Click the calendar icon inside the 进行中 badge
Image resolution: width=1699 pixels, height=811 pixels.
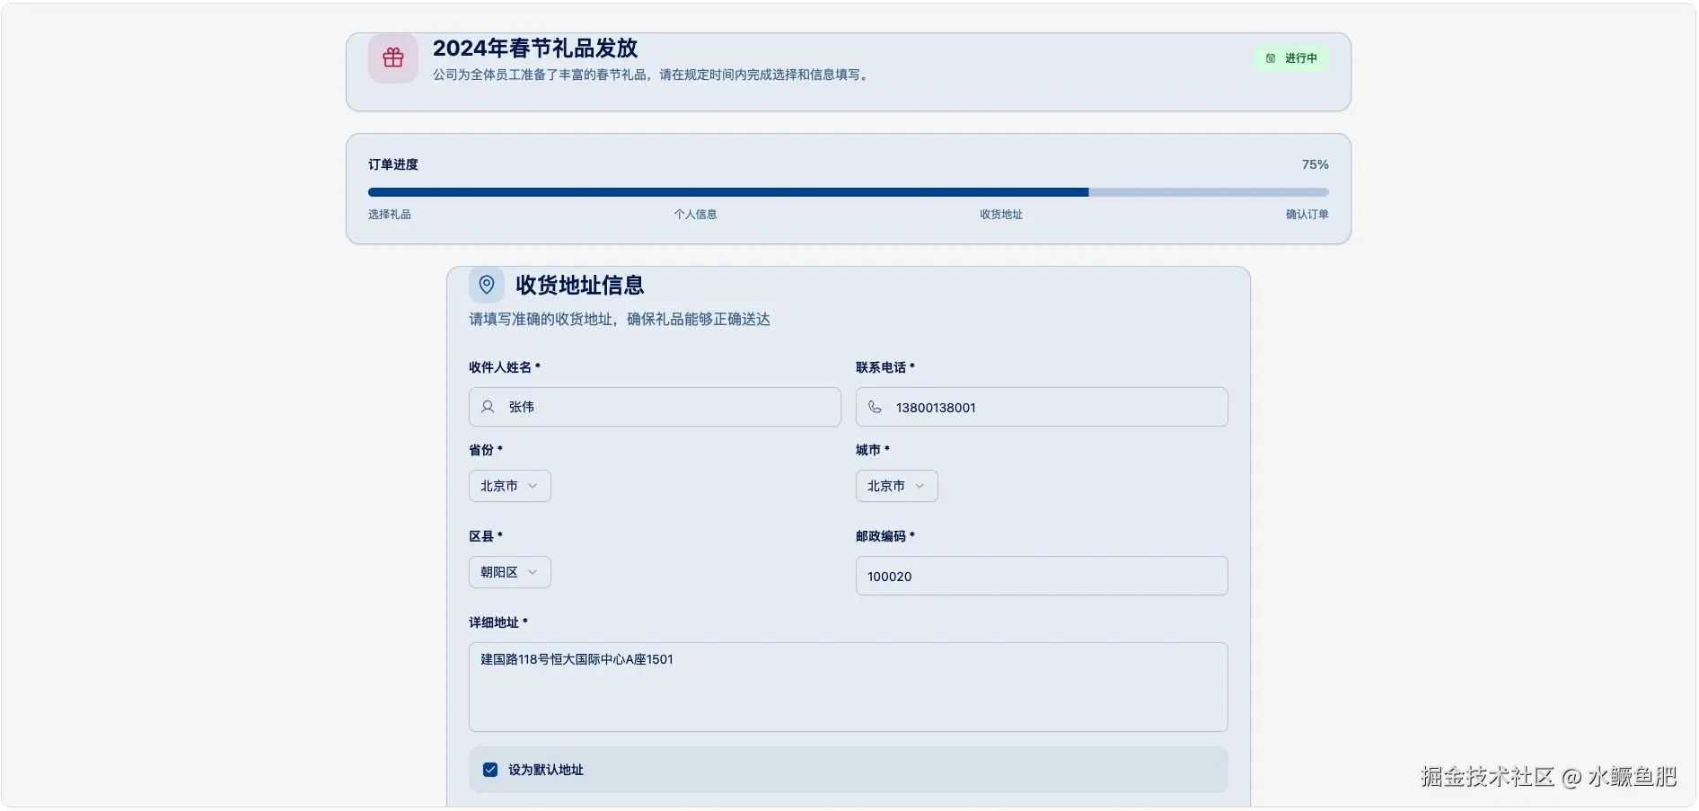1269,58
